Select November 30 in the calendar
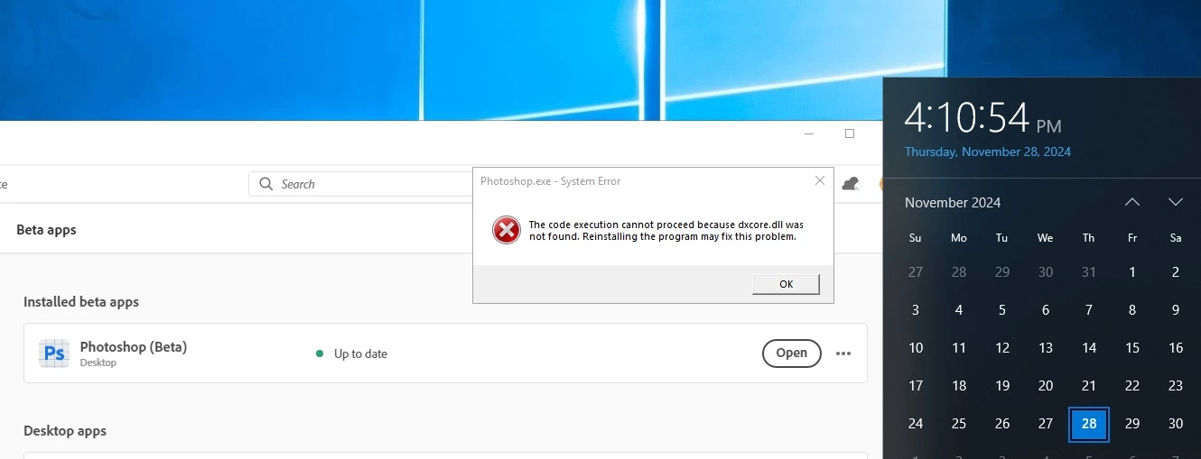Image resolution: width=1201 pixels, height=459 pixels. pos(1176,424)
